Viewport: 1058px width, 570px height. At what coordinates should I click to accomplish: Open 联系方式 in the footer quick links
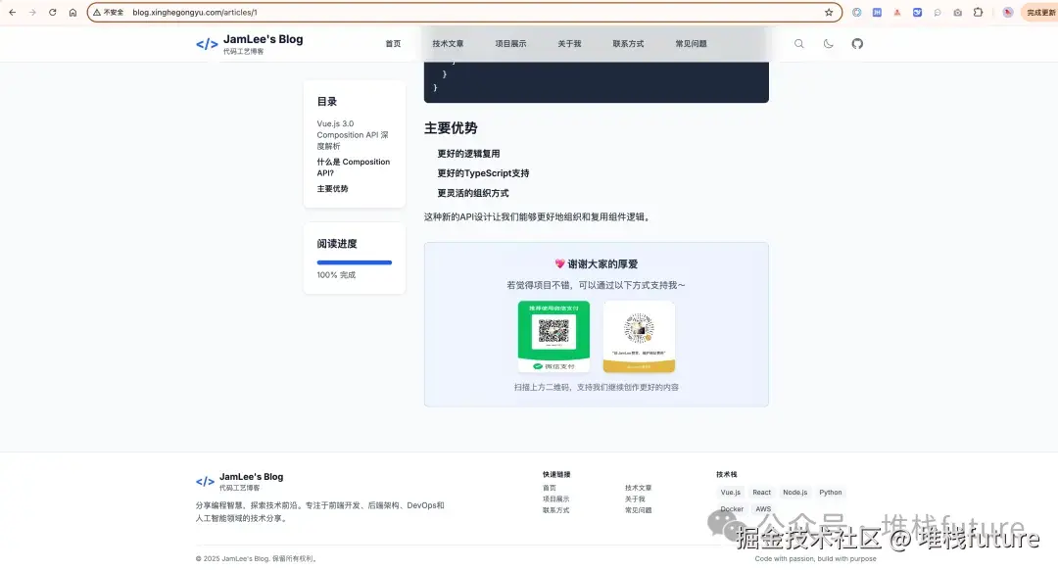coord(553,510)
